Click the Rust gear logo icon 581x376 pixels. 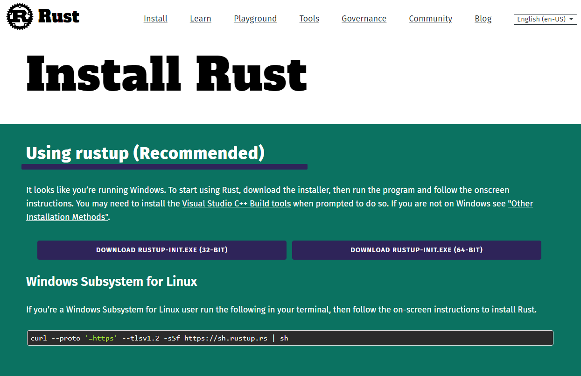[x=19, y=16]
